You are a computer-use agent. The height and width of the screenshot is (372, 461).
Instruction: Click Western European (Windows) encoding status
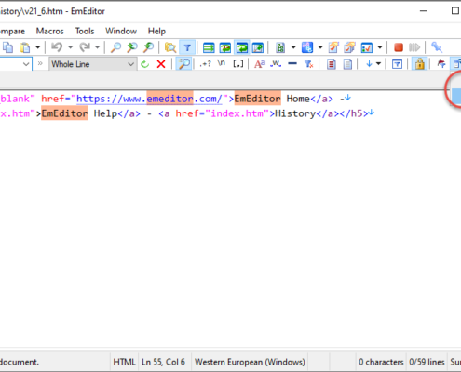point(250,362)
